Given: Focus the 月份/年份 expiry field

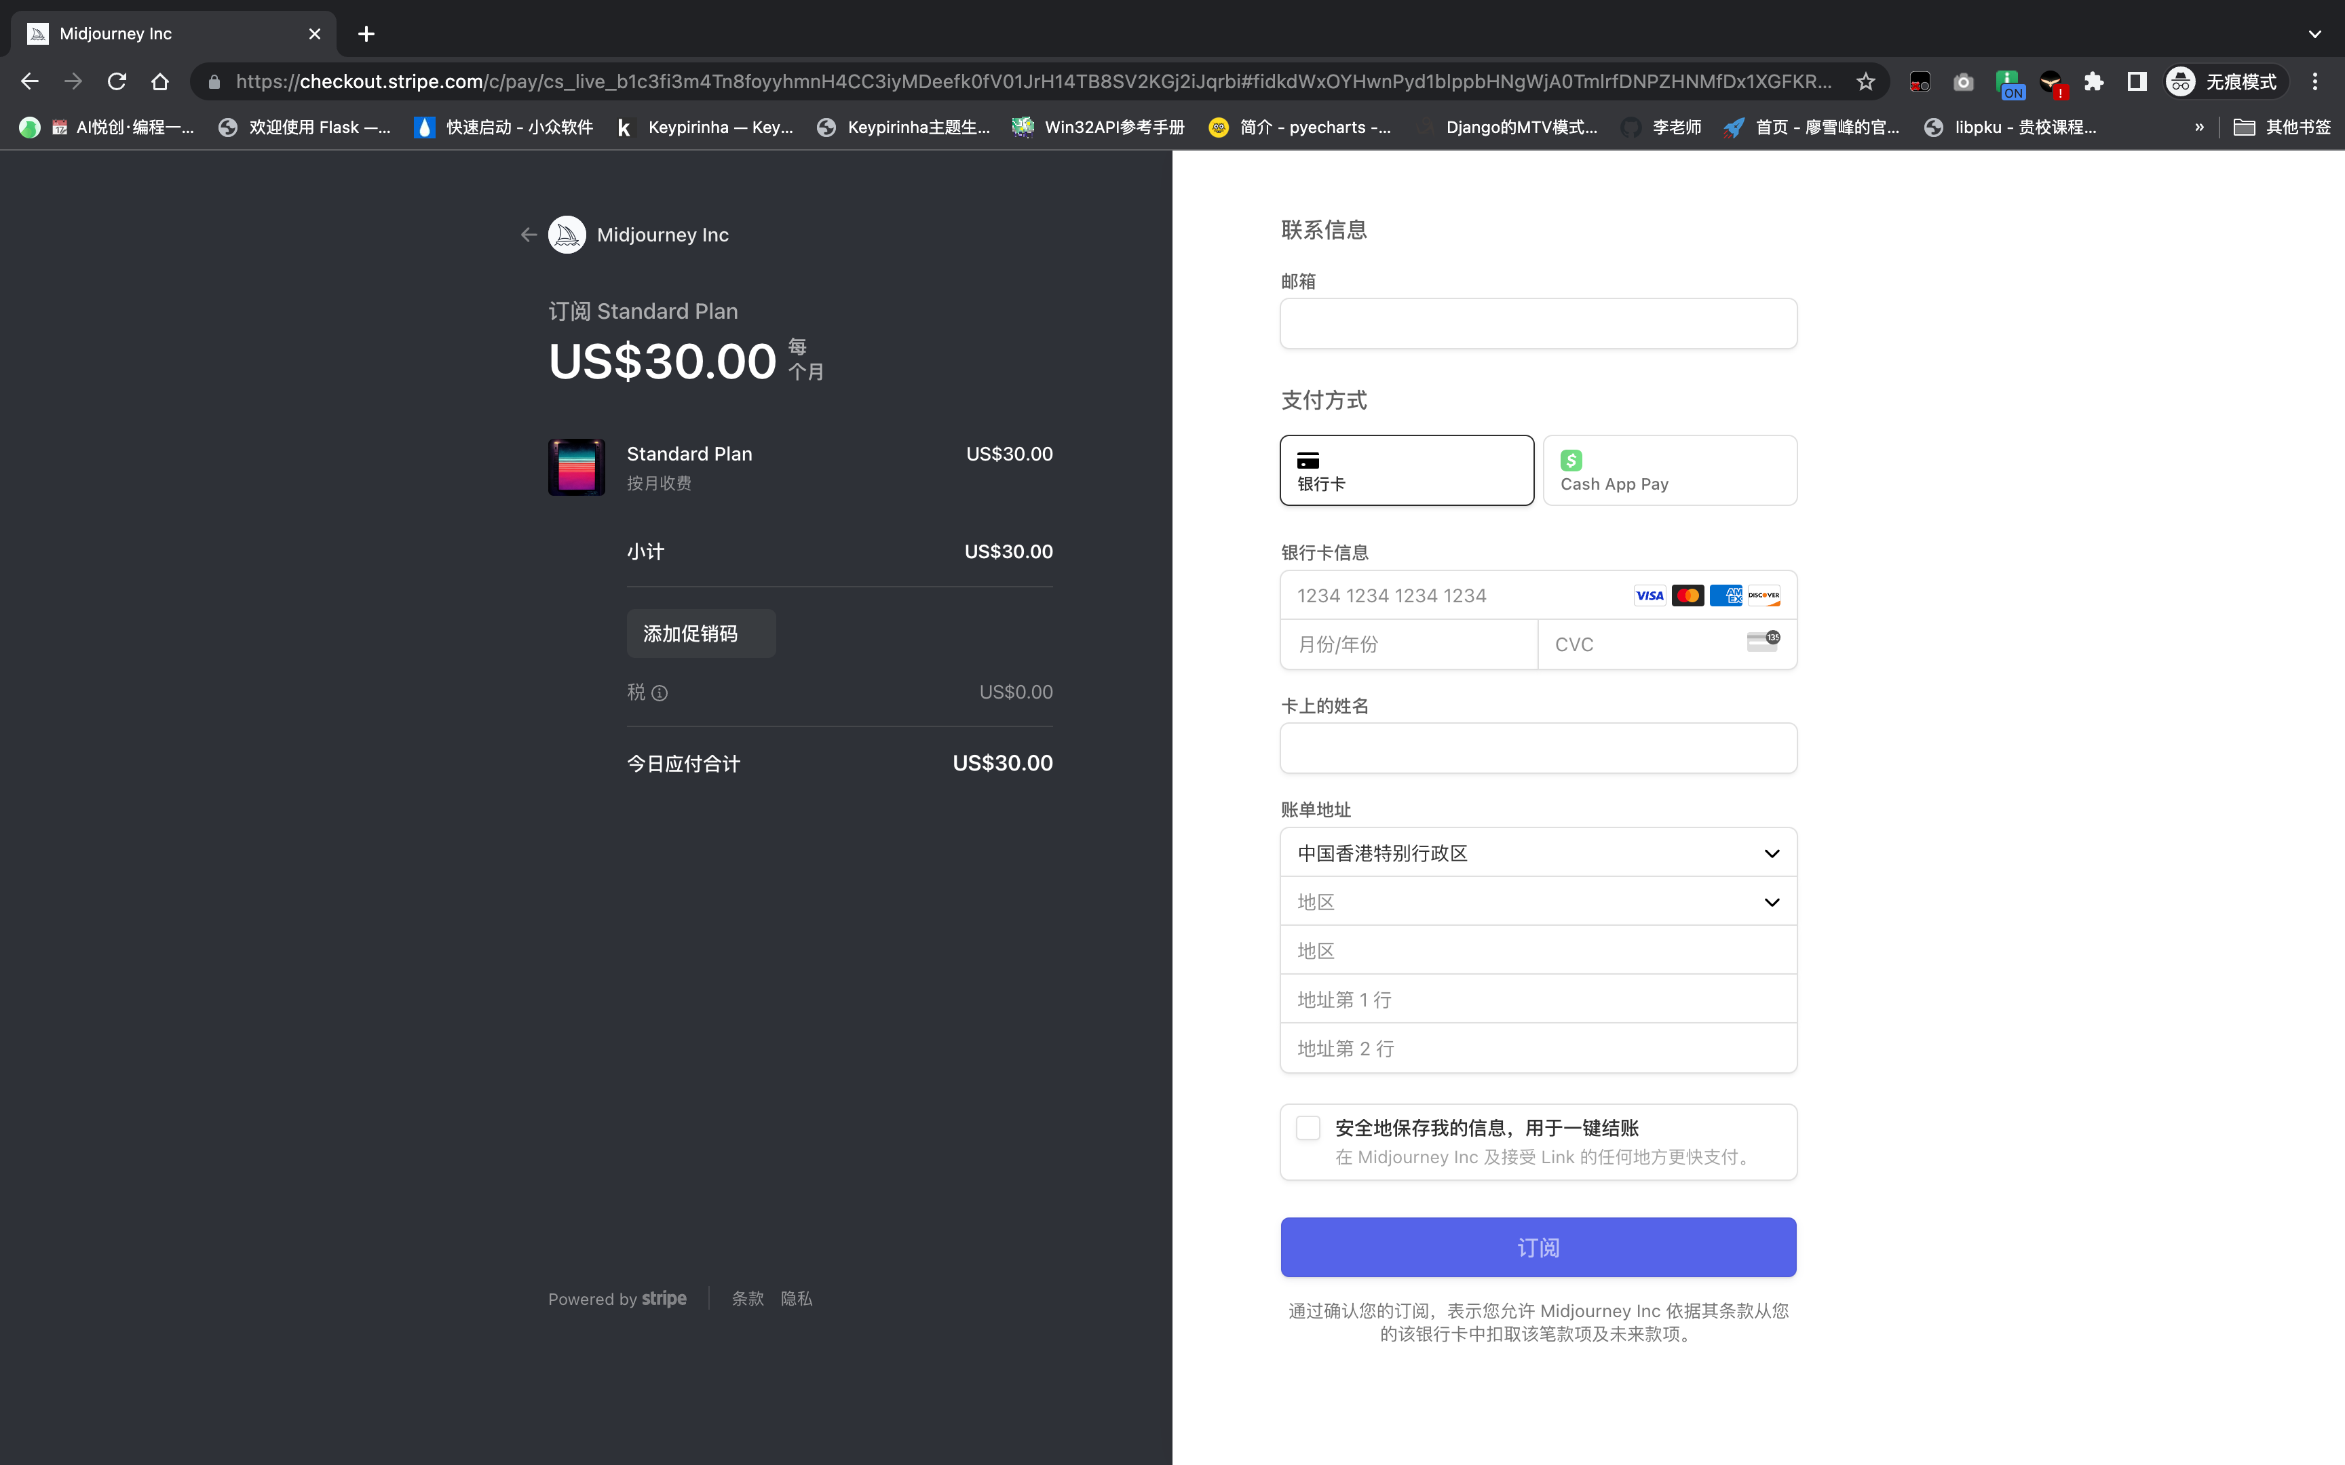Looking at the screenshot, I should click(1409, 644).
